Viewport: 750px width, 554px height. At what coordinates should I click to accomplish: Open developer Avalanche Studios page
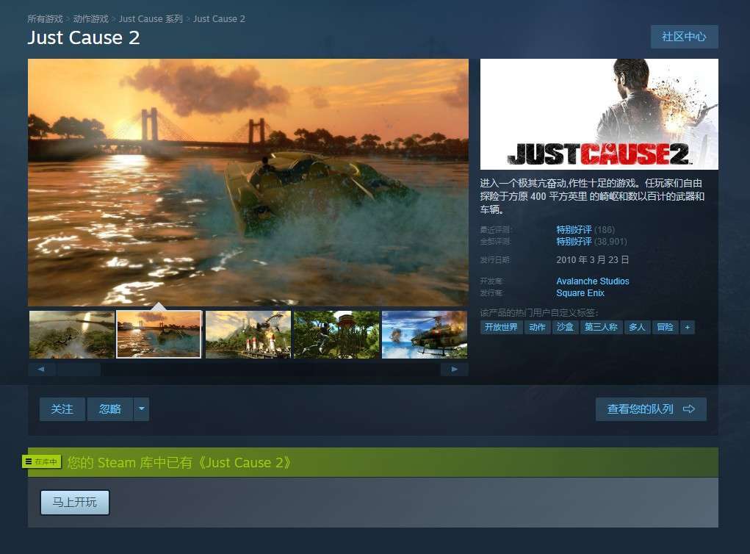[x=592, y=281]
